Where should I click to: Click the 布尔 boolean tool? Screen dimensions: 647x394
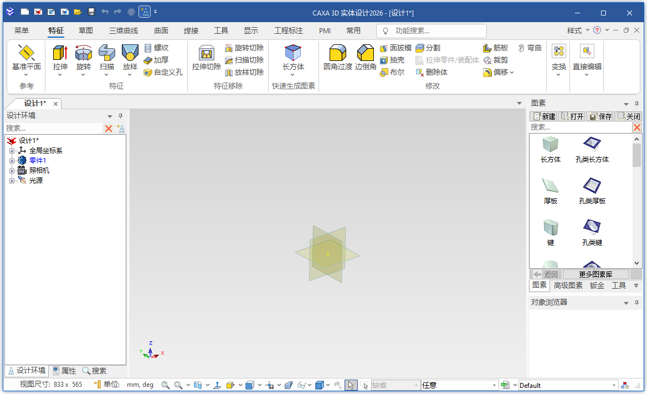392,72
